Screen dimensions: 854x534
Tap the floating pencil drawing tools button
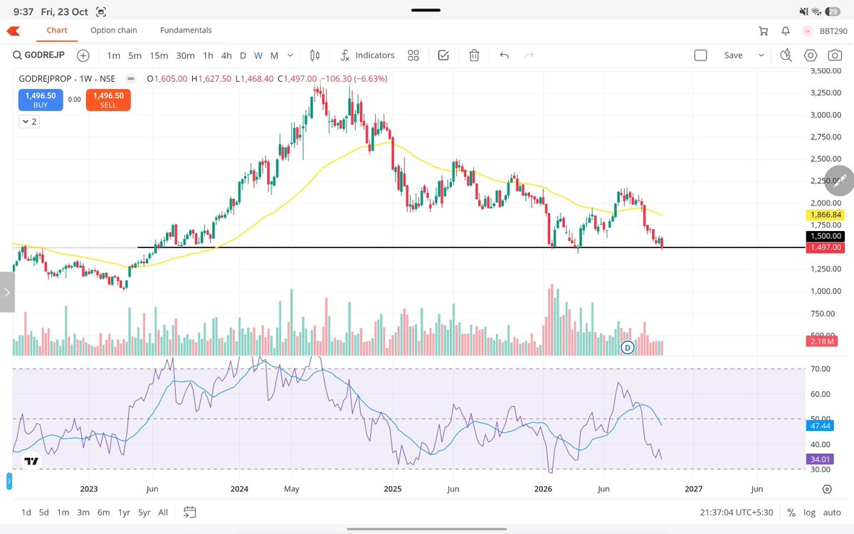[838, 181]
